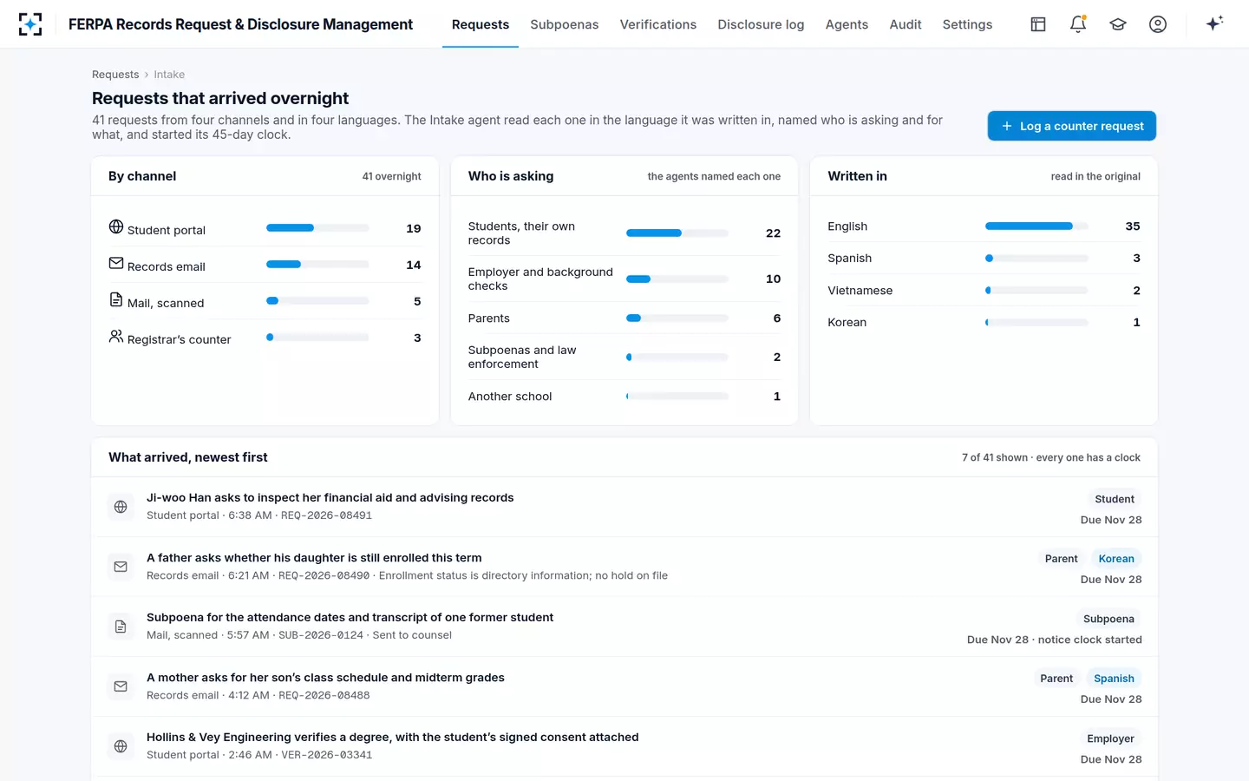Click the Korean tag on father's request
1249x781 pixels.
click(x=1116, y=559)
